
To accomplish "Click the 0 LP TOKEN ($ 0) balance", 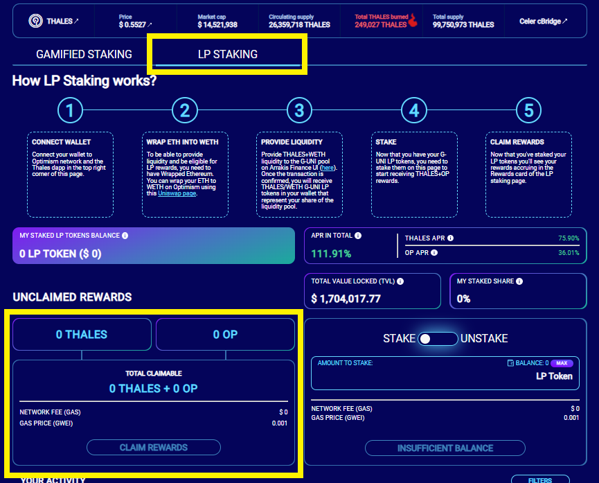I will 60,254.
